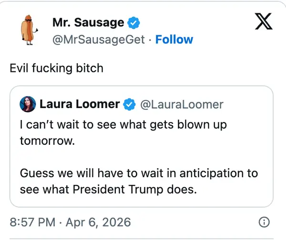The height and width of the screenshot is (240, 286).
Task: Follow the Mr. Sausage account
Action: [x=174, y=39]
